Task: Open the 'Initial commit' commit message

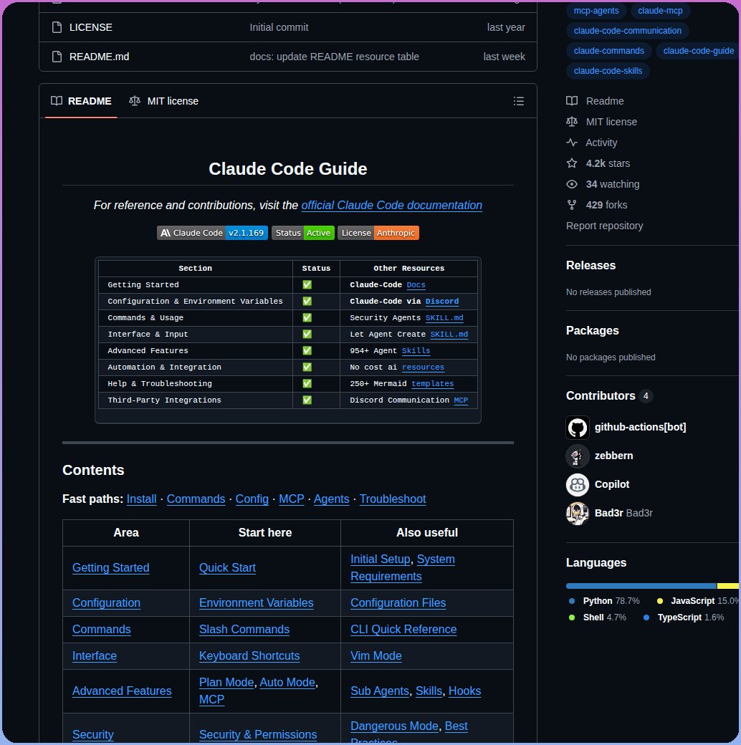Action: pos(279,27)
